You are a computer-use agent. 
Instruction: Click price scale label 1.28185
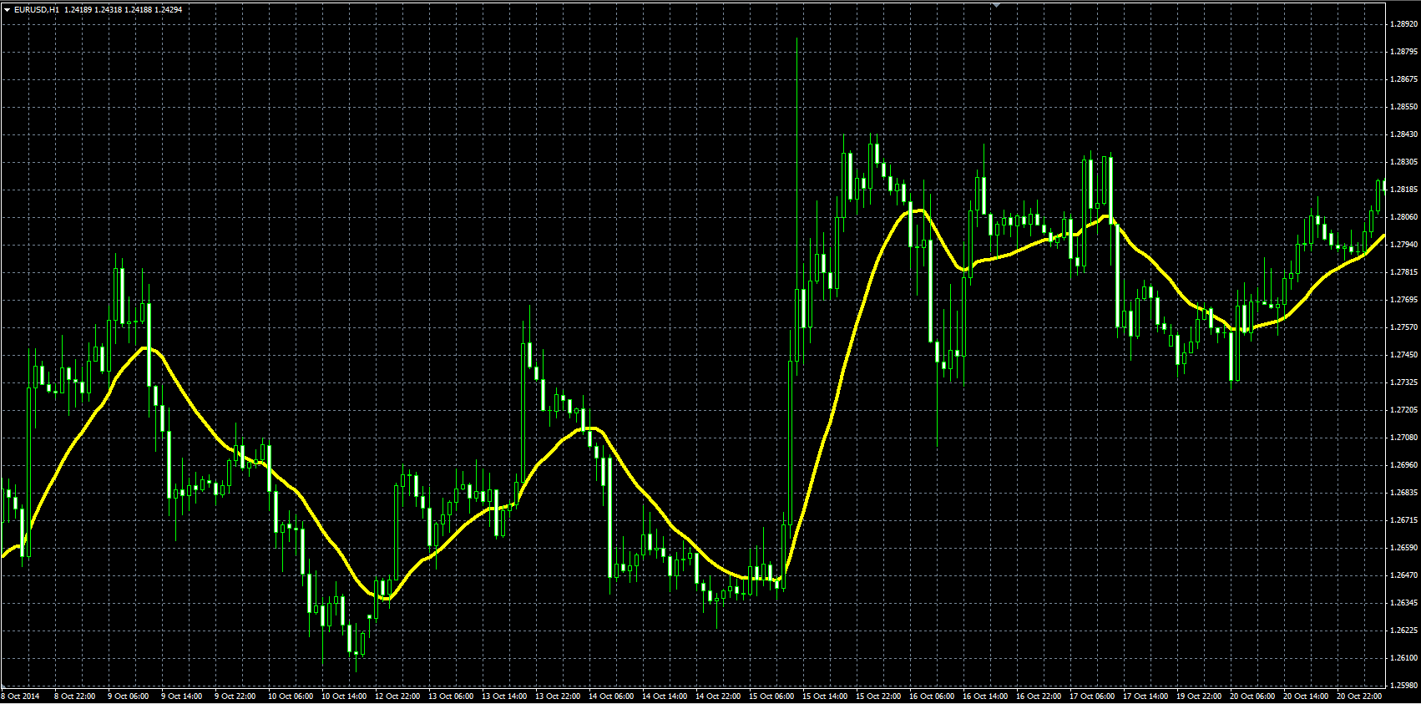(x=1404, y=190)
